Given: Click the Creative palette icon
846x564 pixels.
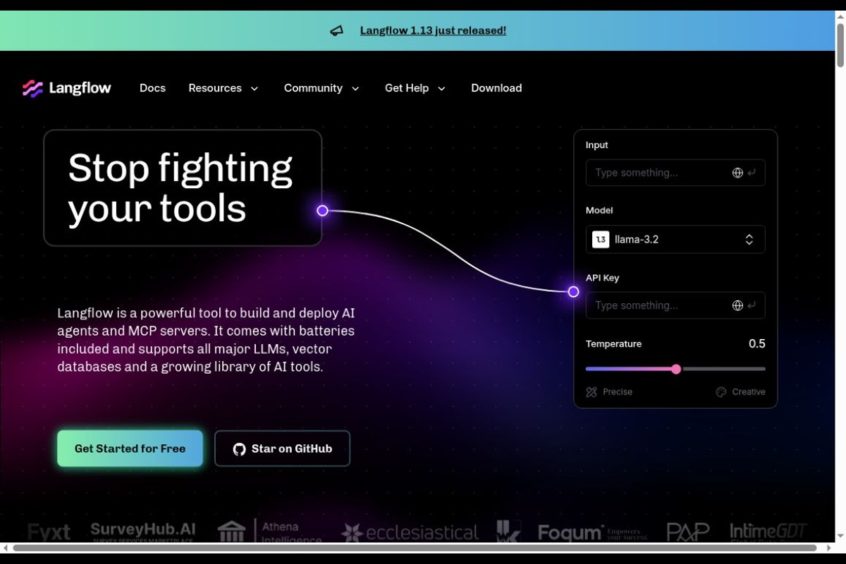Looking at the screenshot, I should point(721,392).
